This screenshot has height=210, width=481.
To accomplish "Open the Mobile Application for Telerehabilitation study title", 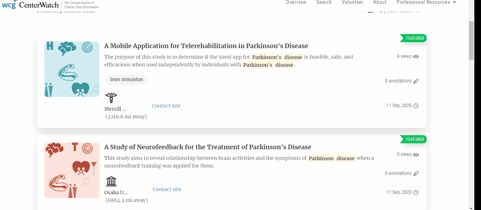I will (206, 46).
